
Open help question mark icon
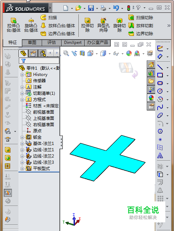click(138, 7)
